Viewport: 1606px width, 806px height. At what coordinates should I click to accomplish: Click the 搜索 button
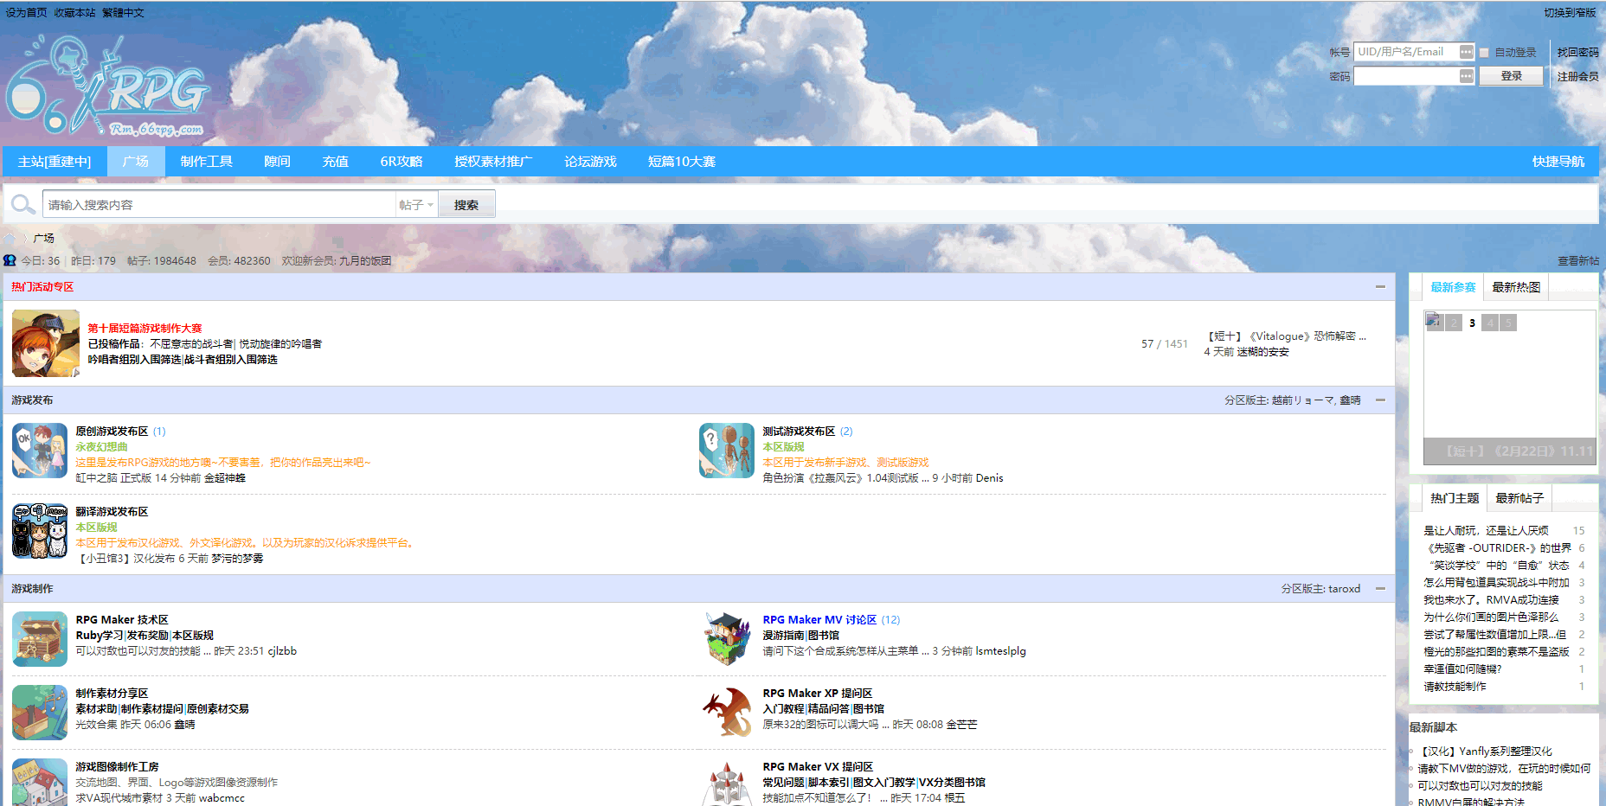(x=466, y=205)
